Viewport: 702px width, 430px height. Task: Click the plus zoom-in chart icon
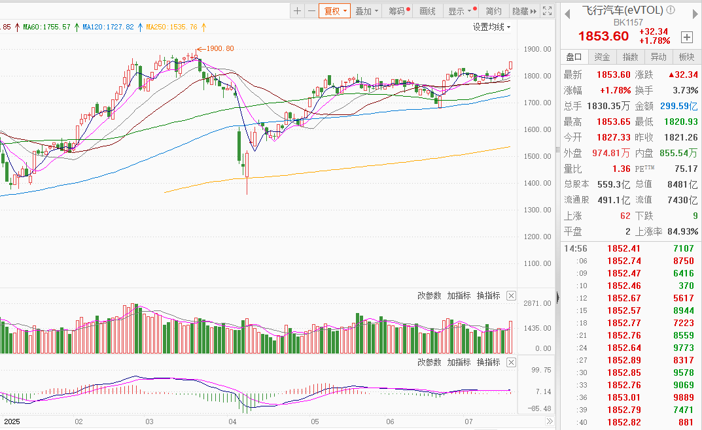(298, 11)
